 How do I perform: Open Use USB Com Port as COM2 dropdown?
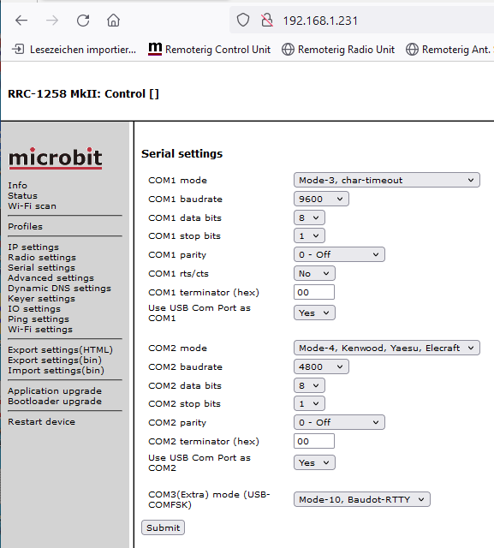[x=314, y=462]
